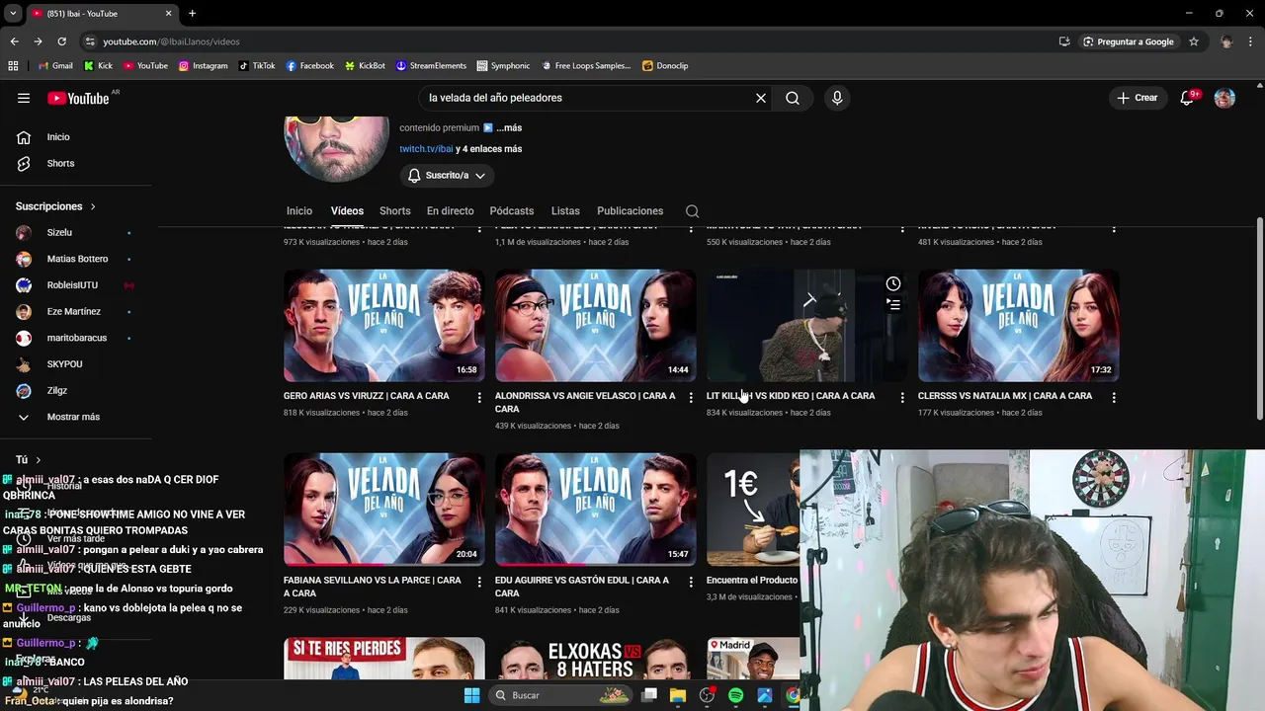Add LIT KILLAH video to queue
The height and width of the screenshot is (711, 1265).
893,305
